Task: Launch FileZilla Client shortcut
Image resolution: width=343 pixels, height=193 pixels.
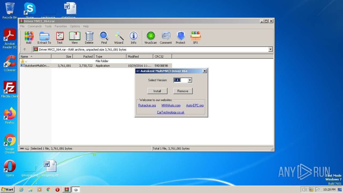Action: [10, 90]
